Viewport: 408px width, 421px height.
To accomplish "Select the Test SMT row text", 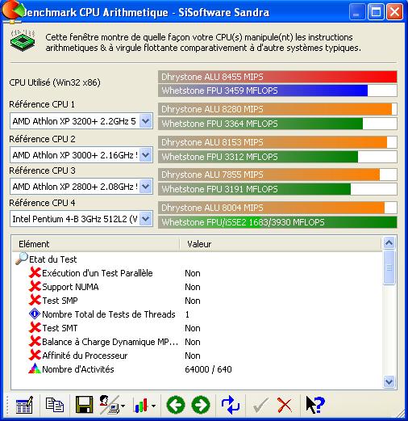I will pyautogui.click(x=60, y=328).
